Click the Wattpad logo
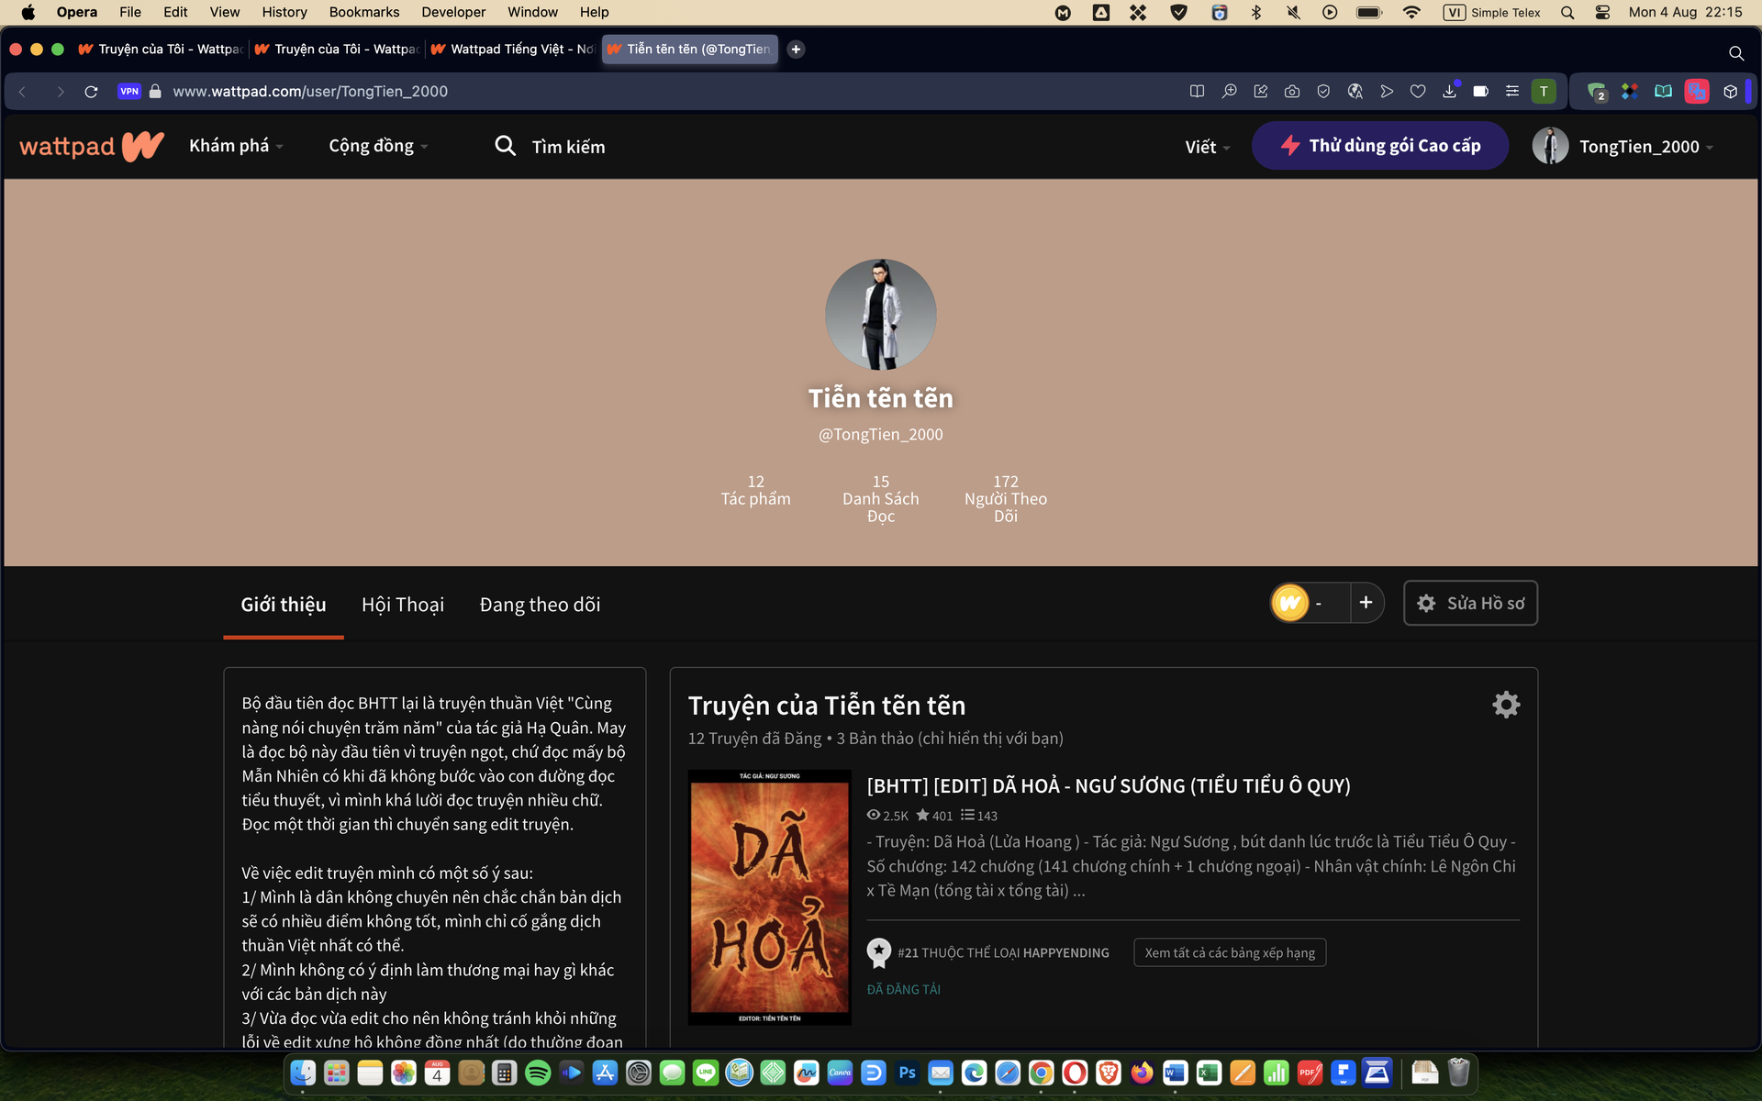 [91, 147]
